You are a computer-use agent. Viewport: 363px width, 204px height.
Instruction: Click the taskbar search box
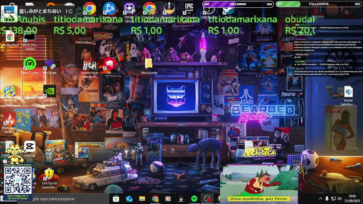pyautogui.click(x=63, y=199)
